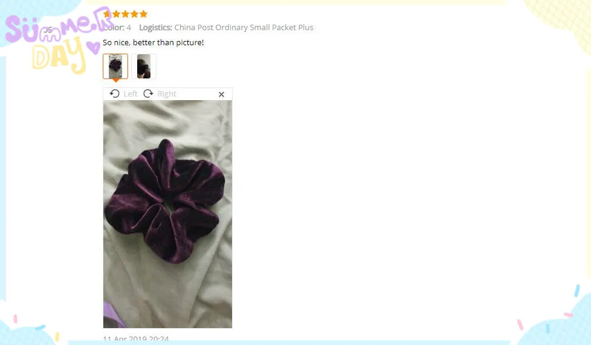Image resolution: width=591 pixels, height=345 pixels.
Task: Click the "Left" rotate label
Action: [131, 93]
